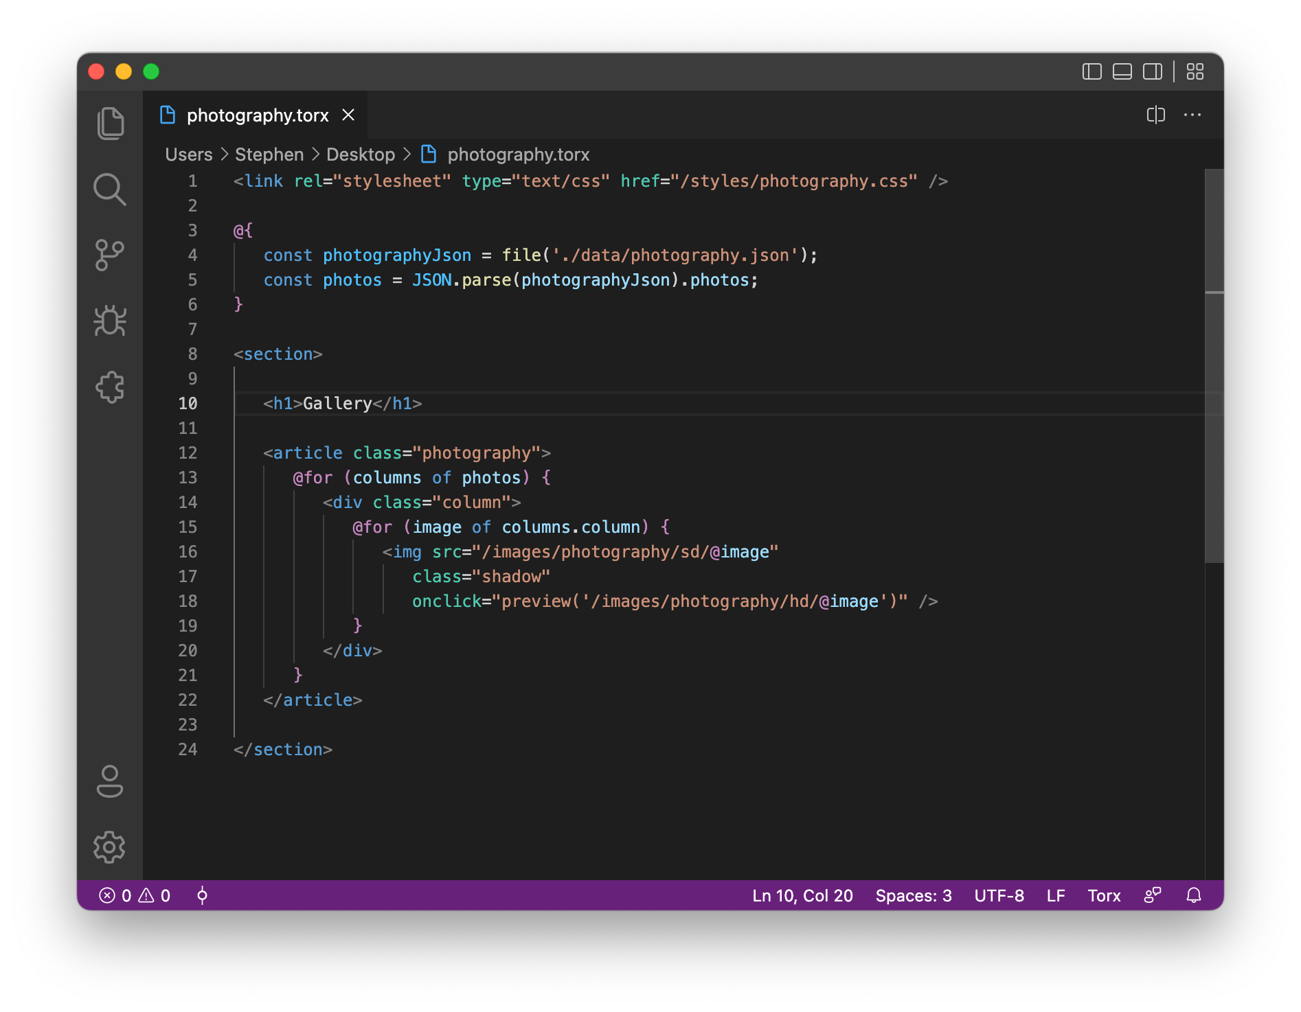Viewport: 1301px width, 1012px height.
Task: Toggle the bottom panel layout
Action: 1122,71
